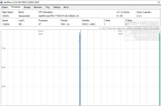
Task: Click the CPU 0 graph label
Action: [41, 31]
